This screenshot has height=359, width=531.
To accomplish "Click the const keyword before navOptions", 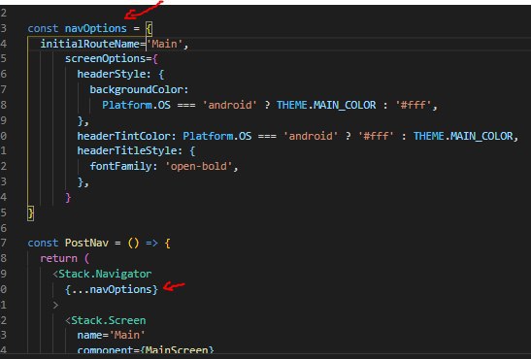I will tap(43, 28).
